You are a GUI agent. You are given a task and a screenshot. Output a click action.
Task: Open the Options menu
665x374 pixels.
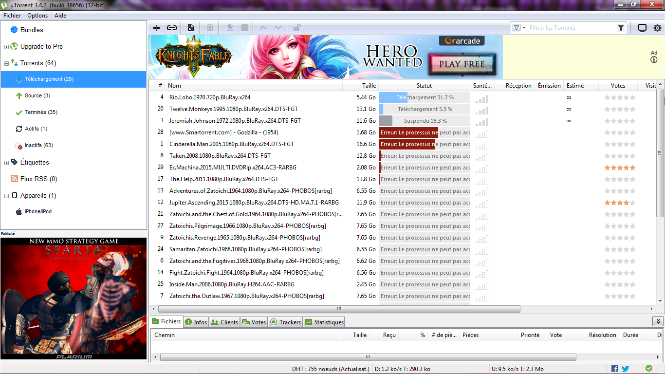(x=37, y=15)
